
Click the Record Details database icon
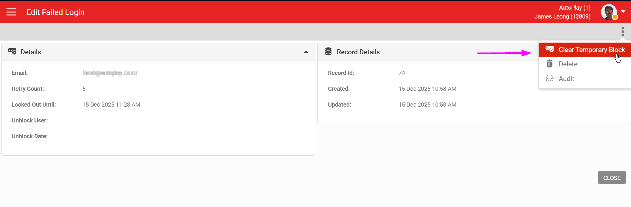tap(328, 52)
